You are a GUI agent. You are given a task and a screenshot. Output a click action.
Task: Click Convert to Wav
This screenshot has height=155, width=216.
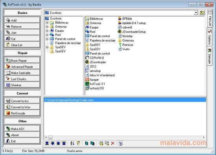pos(22,107)
